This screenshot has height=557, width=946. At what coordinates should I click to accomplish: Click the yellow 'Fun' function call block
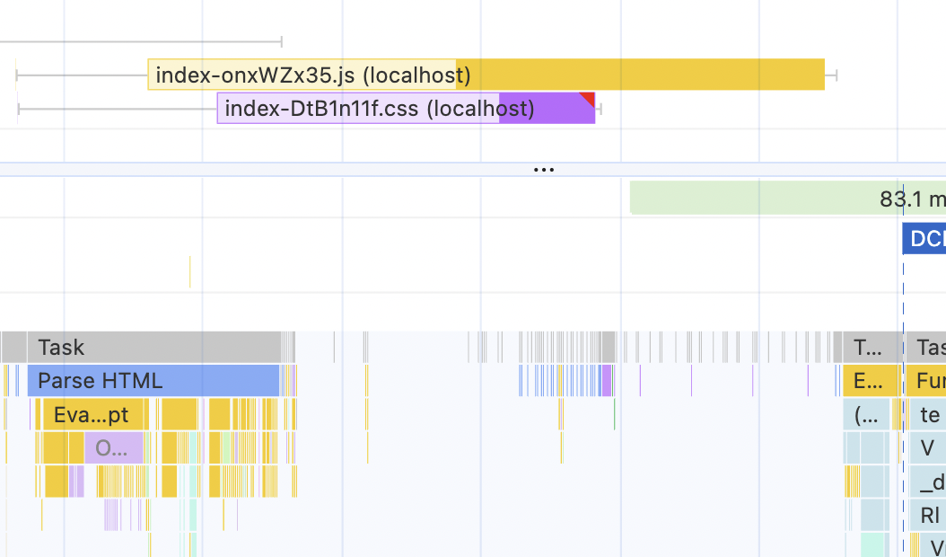tap(927, 381)
